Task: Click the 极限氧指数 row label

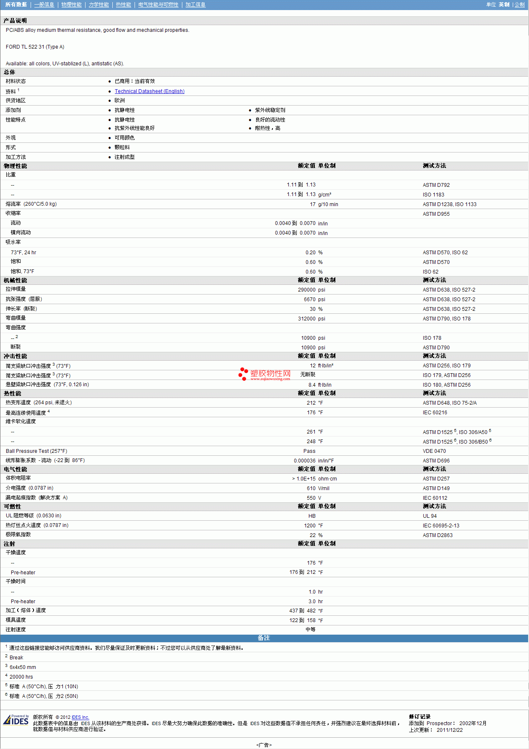Action: [x=18, y=535]
